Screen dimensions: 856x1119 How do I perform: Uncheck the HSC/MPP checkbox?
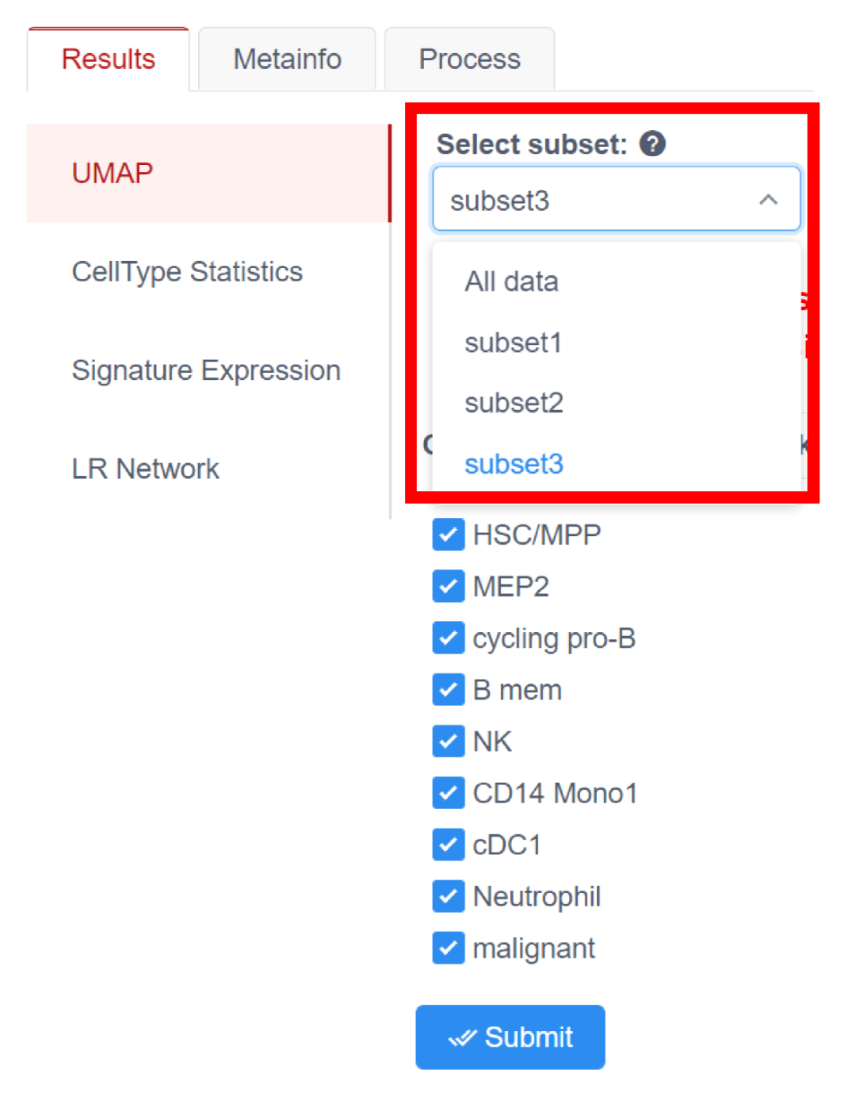[448, 535]
